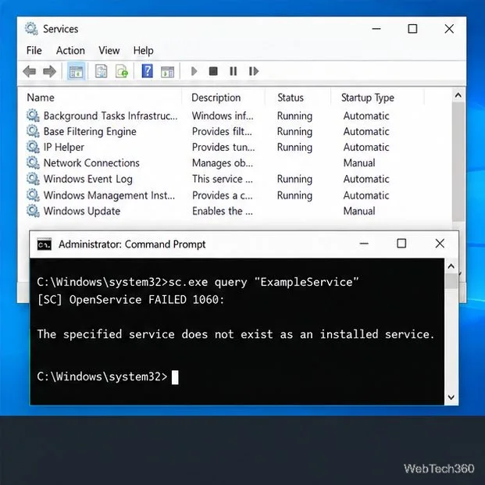Image resolution: width=485 pixels, height=485 pixels.
Task: Click scroll-down arrow in Command Prompt scrollbar
Action: coord(451,398)
